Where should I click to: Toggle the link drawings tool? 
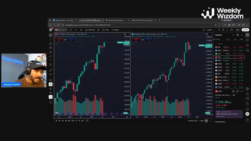pos(50,97)
